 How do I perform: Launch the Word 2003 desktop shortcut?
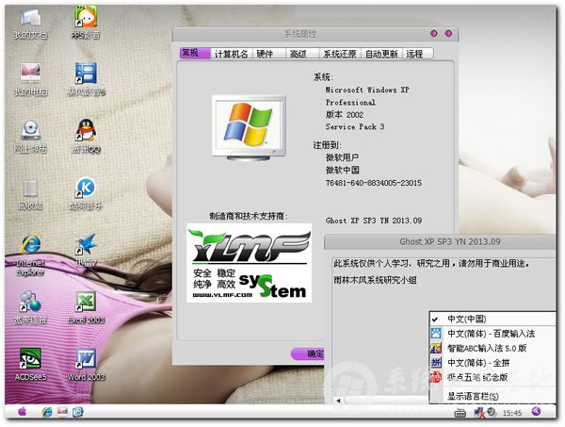[86, 364]
